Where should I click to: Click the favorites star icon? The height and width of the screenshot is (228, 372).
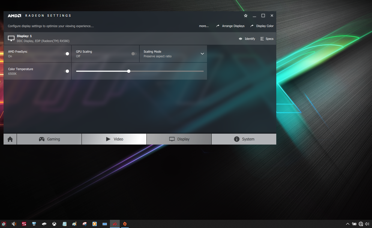tap(246, 16)
